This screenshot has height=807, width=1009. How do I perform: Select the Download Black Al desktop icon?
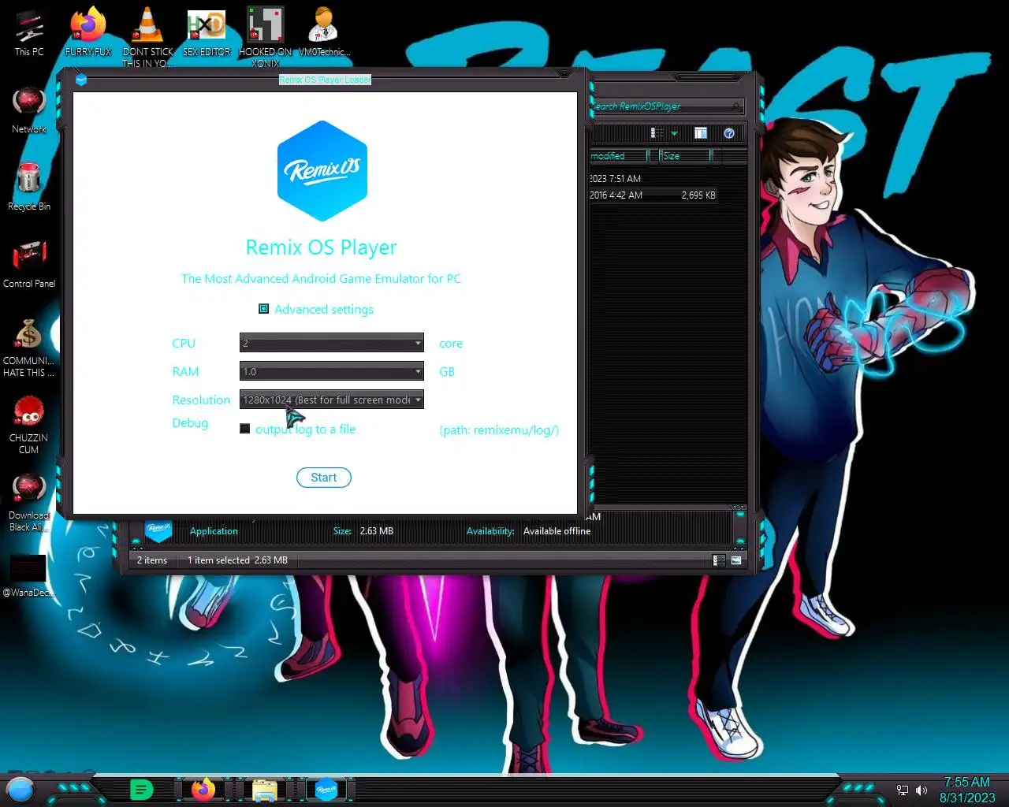29,502
